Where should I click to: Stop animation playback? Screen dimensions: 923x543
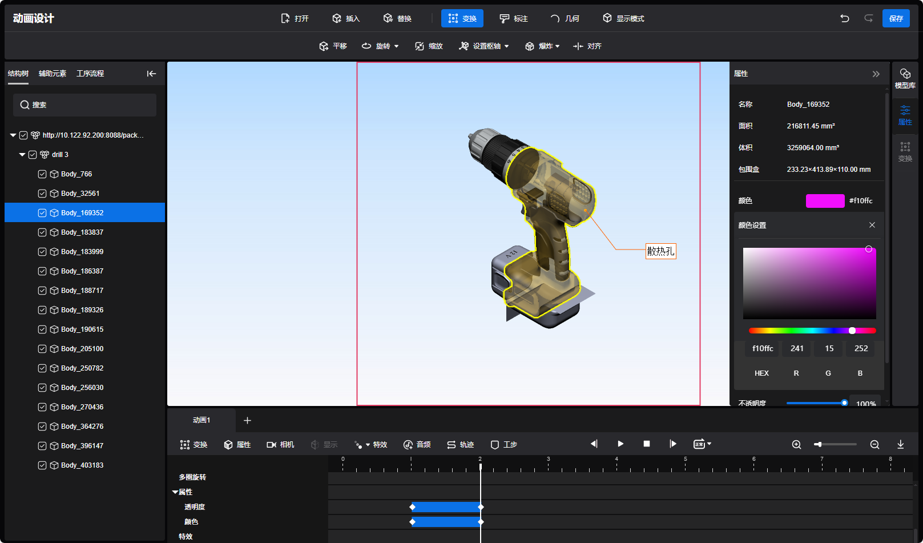[x=647, y=444]
